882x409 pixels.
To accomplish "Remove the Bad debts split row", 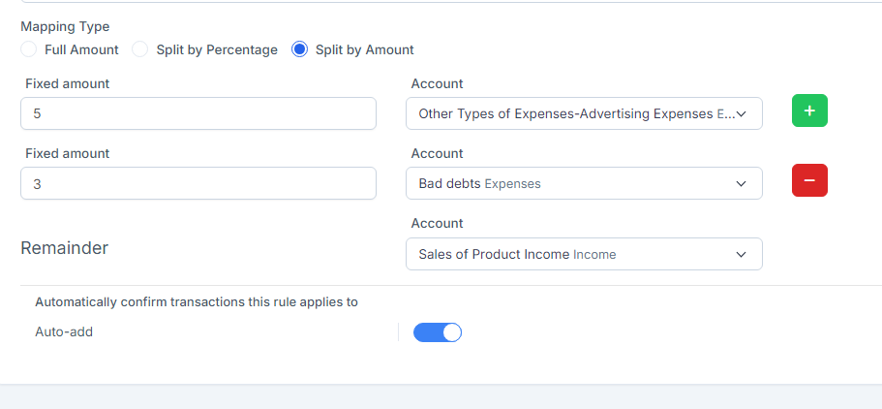I will (x=809, y=180).
